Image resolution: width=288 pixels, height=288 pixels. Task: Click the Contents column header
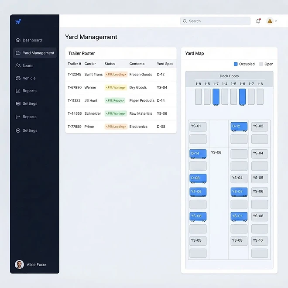[x=137, y=64]
